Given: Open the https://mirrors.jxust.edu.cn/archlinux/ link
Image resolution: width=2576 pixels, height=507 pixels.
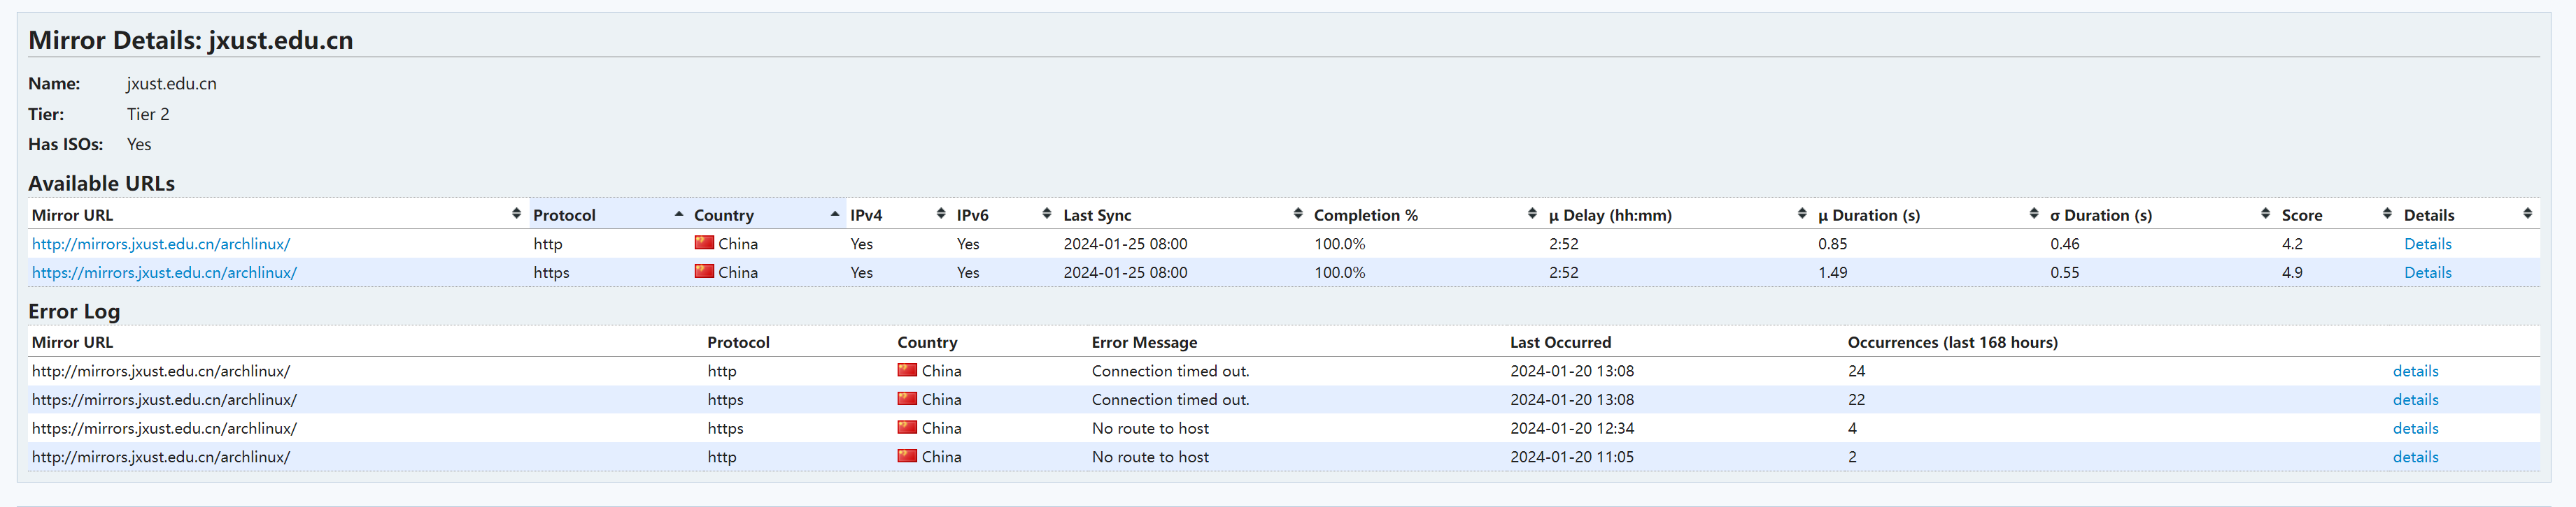Looking at the screenshot, I should tap(164, 272).
